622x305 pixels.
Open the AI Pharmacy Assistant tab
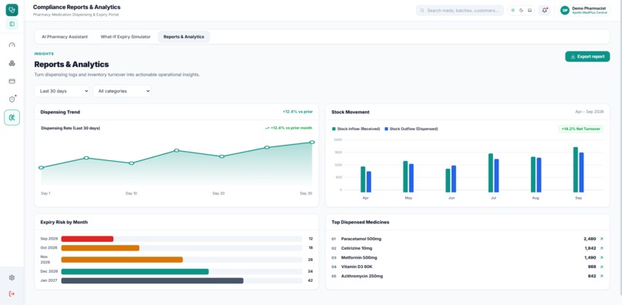(x=65, y=37)
